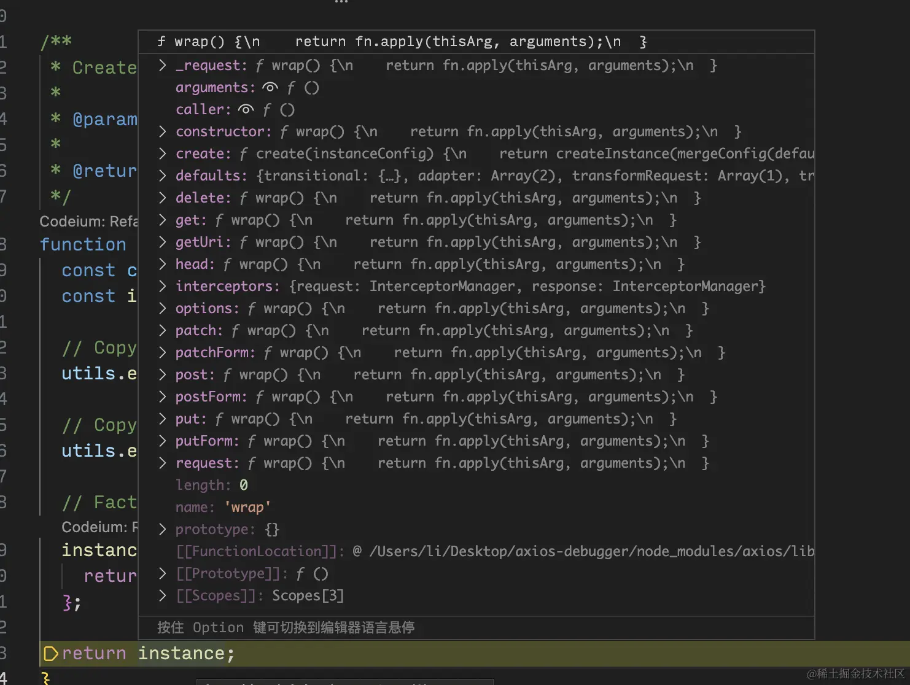Expand the _request property

pos(162,66)
